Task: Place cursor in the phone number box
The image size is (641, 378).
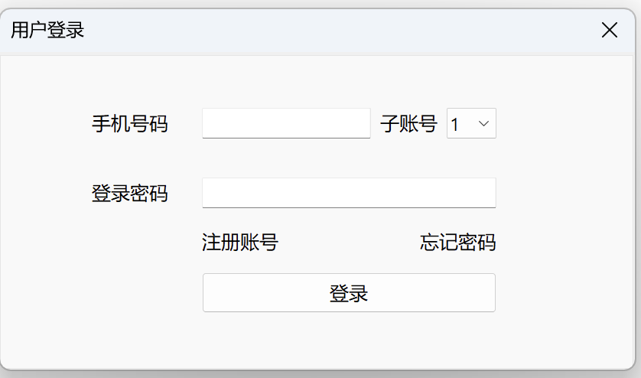Action: click(286, 123)
